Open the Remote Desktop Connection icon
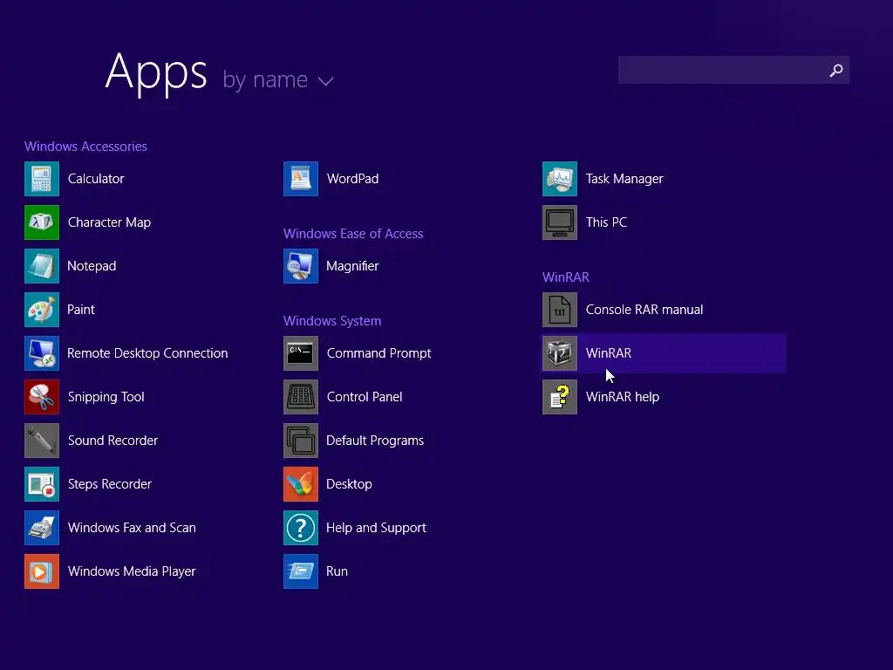 click(42, 353)
